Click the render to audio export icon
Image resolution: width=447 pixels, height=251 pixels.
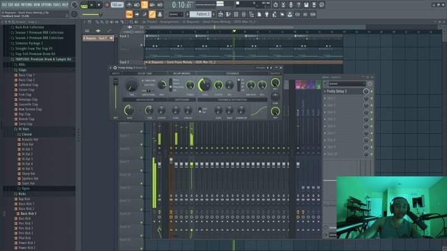[314, 5]
